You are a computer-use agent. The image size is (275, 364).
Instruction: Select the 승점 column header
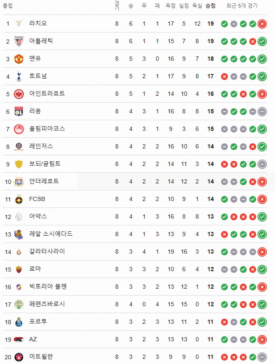coord(210,6)
